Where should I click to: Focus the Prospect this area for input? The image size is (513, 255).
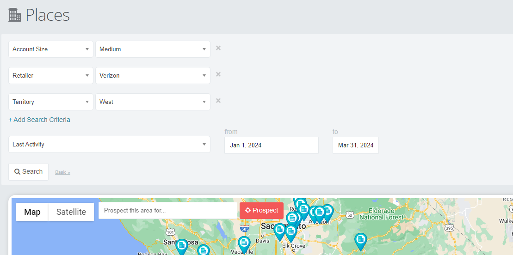click(x=167, y=211)
